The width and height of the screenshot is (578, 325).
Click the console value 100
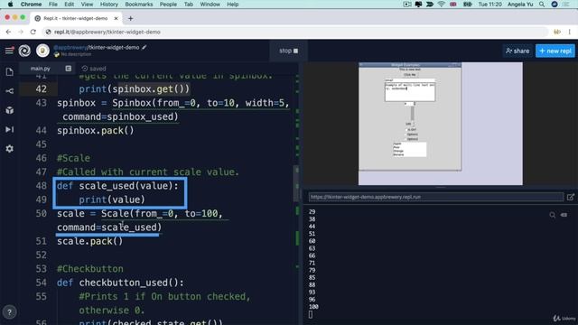(313, 307)
